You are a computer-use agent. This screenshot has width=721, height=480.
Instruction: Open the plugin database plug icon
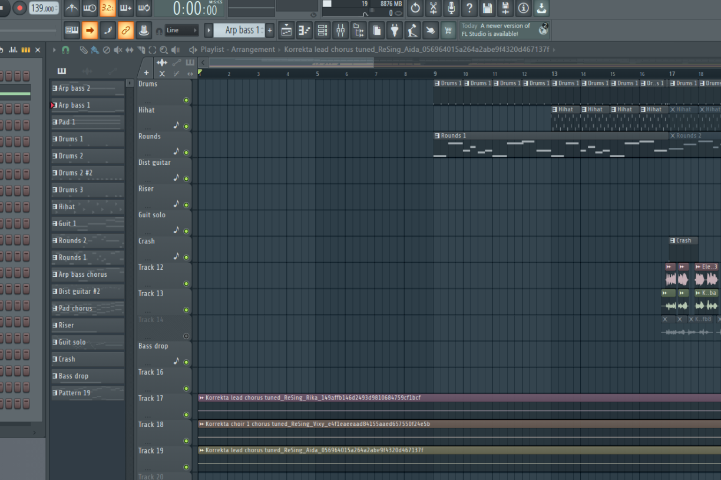coord(394,30)
